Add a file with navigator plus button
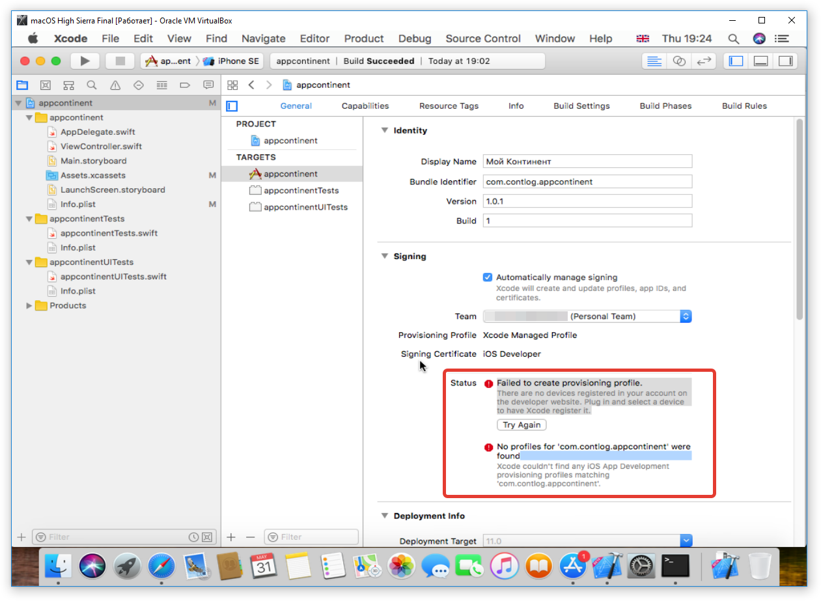The image size is (821, 601). (21, 537)
